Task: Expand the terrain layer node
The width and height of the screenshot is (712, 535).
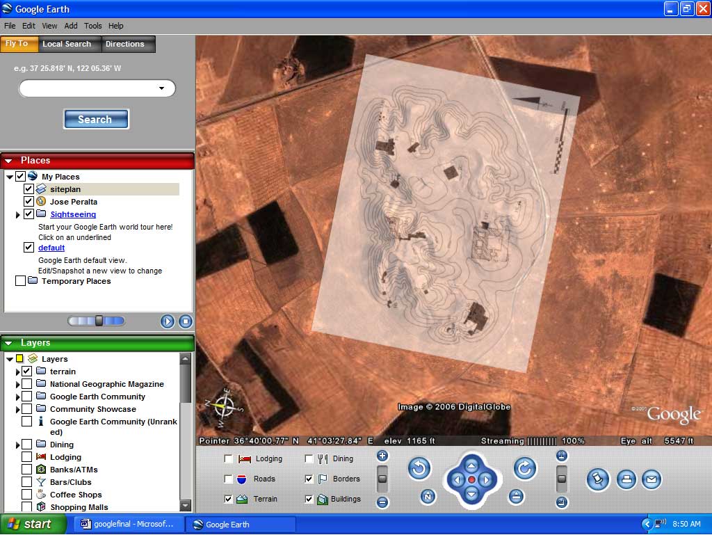Action: 17,372
